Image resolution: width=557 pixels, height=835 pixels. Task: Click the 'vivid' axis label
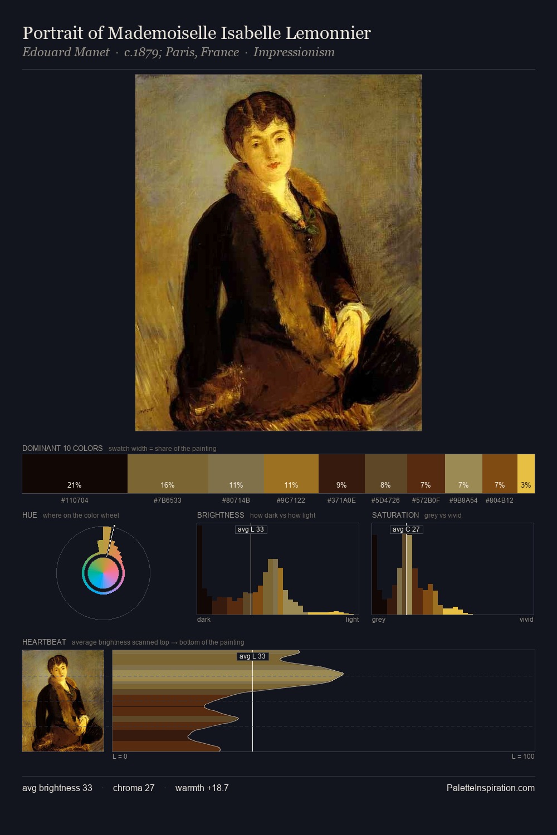pos(526,620)
